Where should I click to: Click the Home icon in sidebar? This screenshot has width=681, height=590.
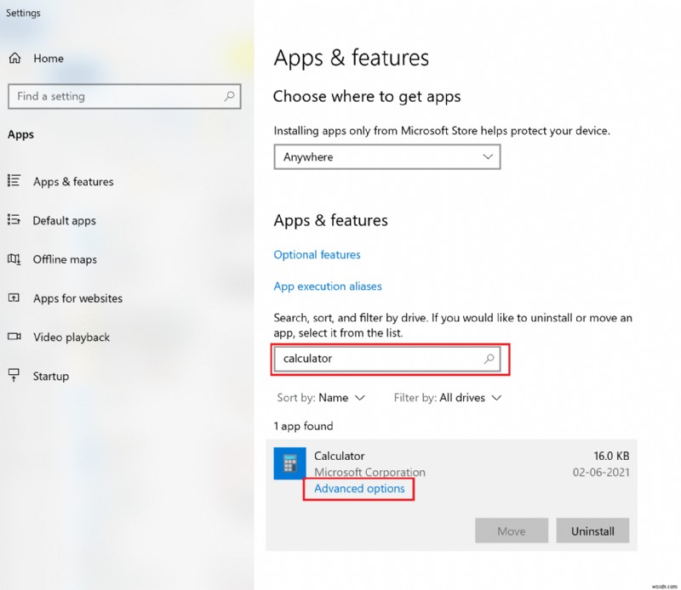click(15, 59)
